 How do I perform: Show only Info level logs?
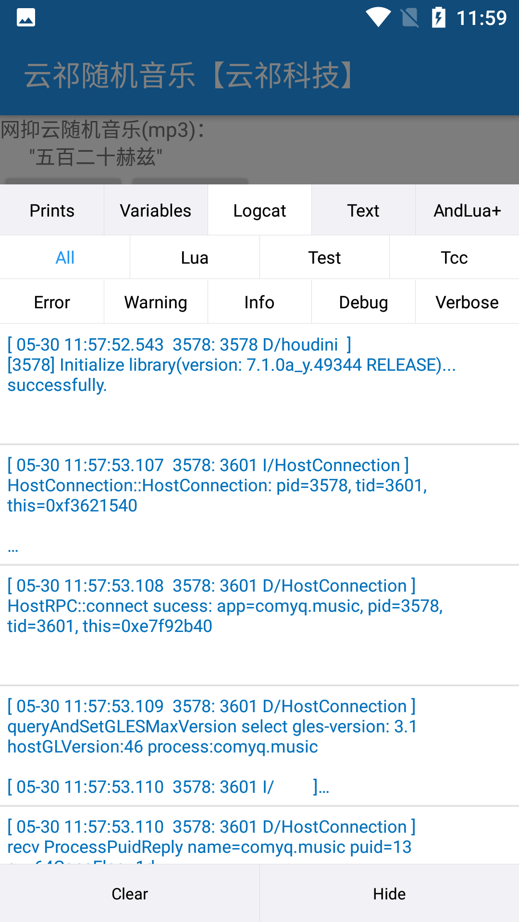pos(259,302)
